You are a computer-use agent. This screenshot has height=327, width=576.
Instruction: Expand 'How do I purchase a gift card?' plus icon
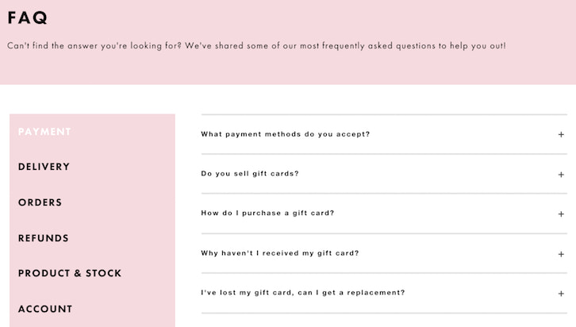[561, 214]
